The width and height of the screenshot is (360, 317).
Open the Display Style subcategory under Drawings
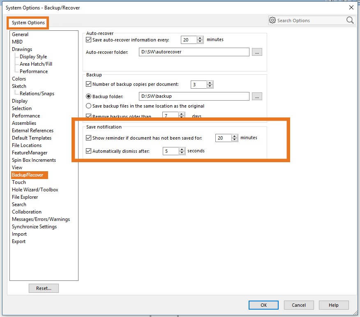(x=33, y=57)
